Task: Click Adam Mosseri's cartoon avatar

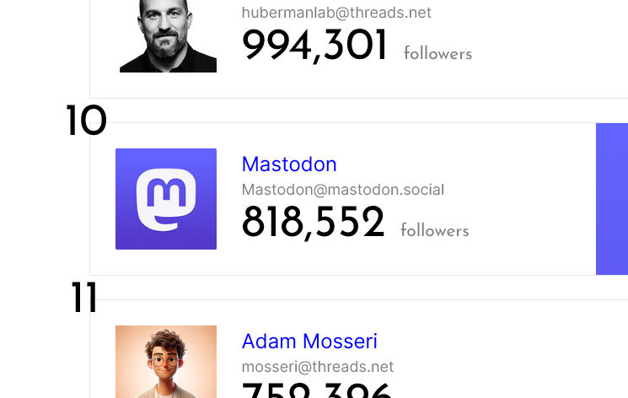Action: [x=166, y=363]
